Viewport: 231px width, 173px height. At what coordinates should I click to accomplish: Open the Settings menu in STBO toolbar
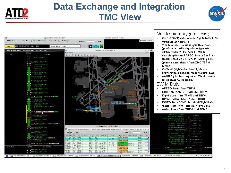click(x=65, y=41)
